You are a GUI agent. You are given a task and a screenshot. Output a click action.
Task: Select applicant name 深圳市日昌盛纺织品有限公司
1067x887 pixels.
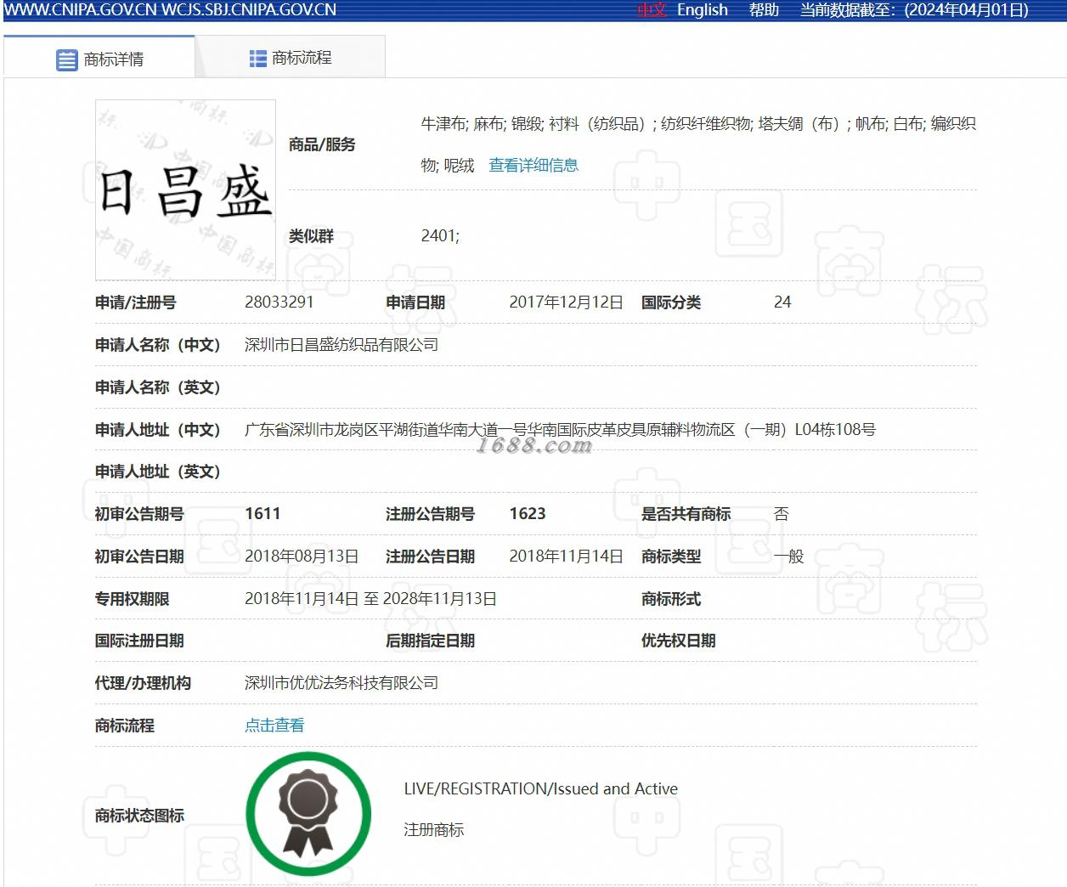click(x=342, y=344)
